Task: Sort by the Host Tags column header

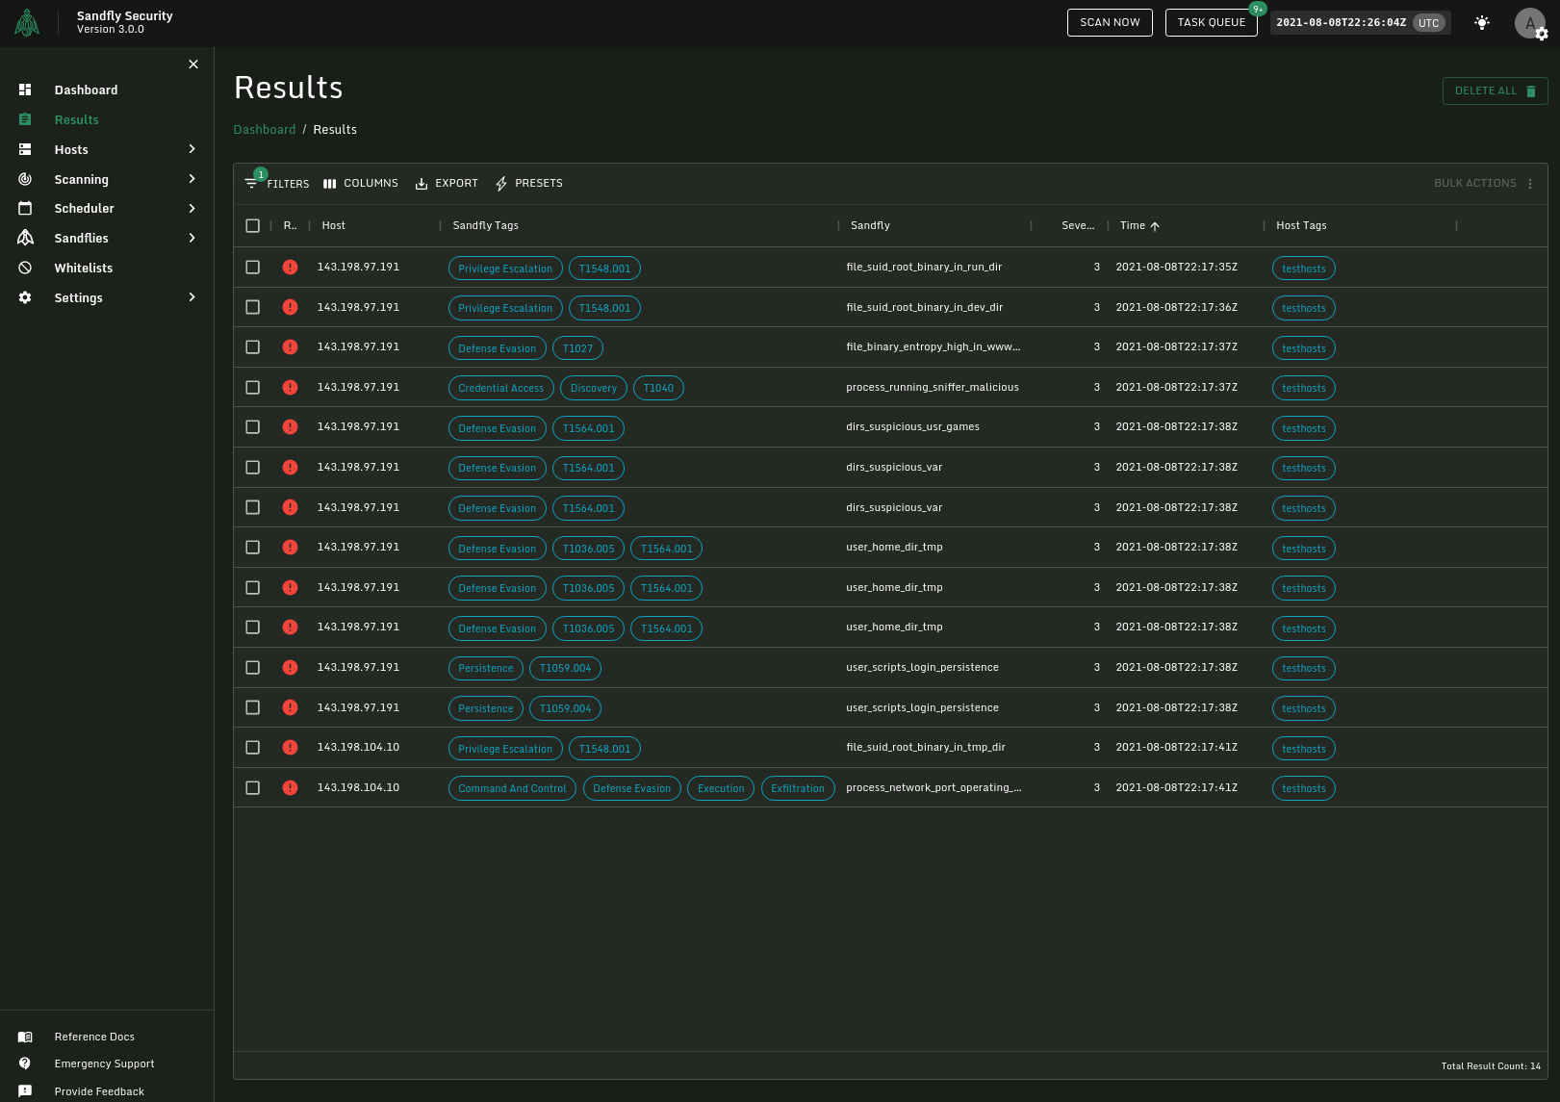Action: [x=1301, y=226]
